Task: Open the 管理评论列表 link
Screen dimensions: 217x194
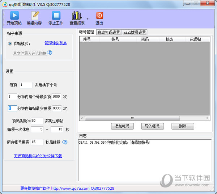Action: (56, 43)
